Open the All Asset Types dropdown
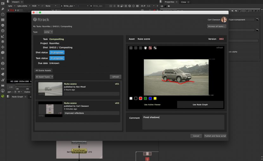The width and height of the screenshot is (263, 161). 44,77
